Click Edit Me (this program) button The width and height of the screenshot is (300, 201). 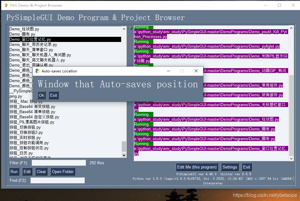[197, 167]
